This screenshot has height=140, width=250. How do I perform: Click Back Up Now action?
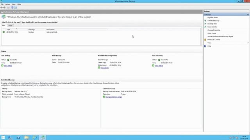coord(212,24)
